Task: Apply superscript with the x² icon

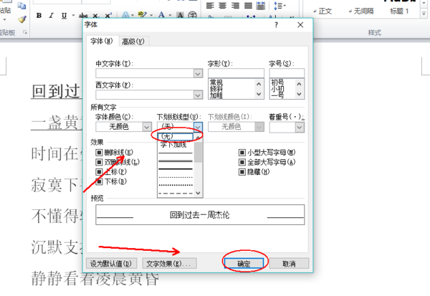Action: [x=108, y=16]
